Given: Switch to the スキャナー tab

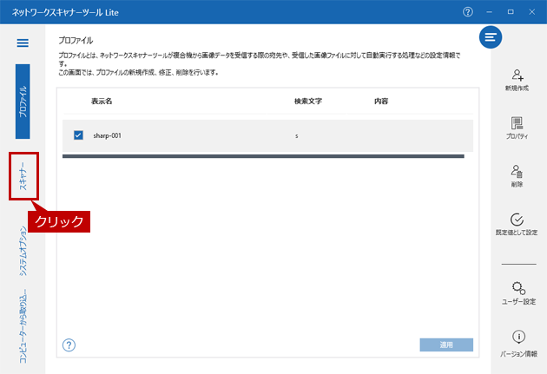Looking at the screenshot, I should click(23, 176).
